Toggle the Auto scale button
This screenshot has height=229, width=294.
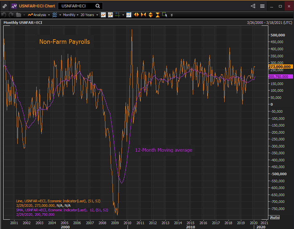[275, 217]
